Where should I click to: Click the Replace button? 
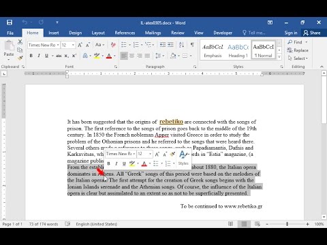pos(298,50)
